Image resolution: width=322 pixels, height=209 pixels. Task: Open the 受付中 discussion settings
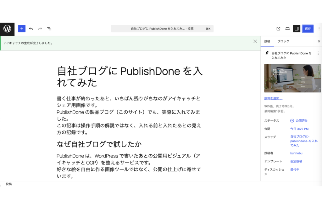(x=294, y=169)
